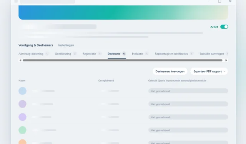Click the horizontal scrollbar under the tabs

123,60
